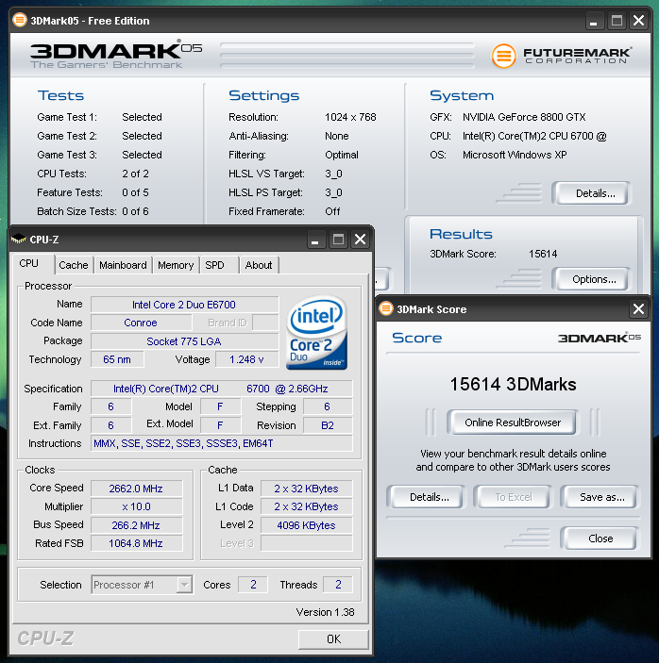Open Details in the 3DMark Score dialog
The image size is (659, 663).
426,497
